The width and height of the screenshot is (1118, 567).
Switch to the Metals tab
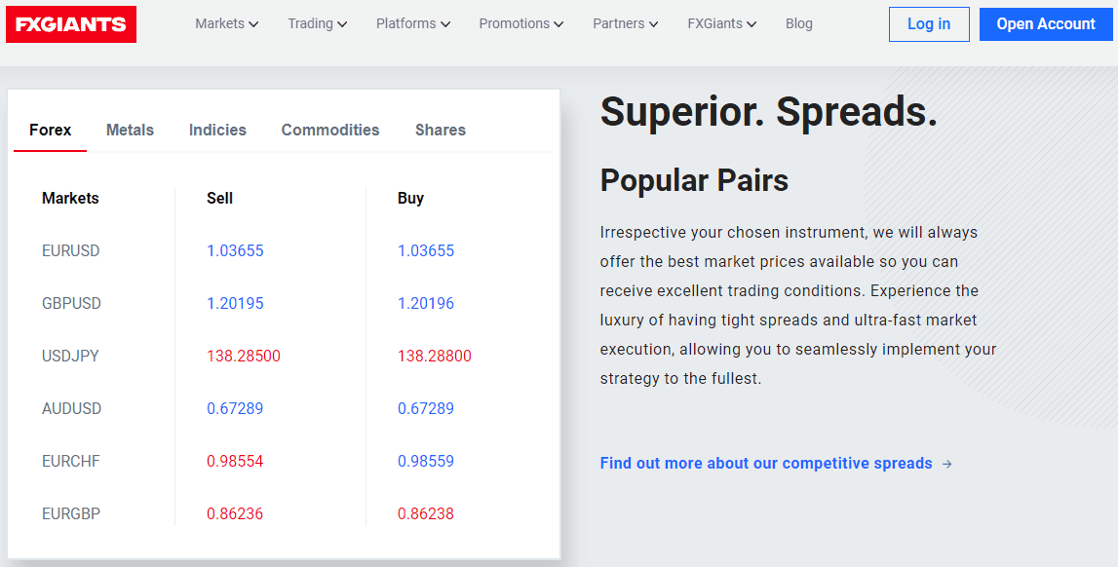(x=130, y=130)
